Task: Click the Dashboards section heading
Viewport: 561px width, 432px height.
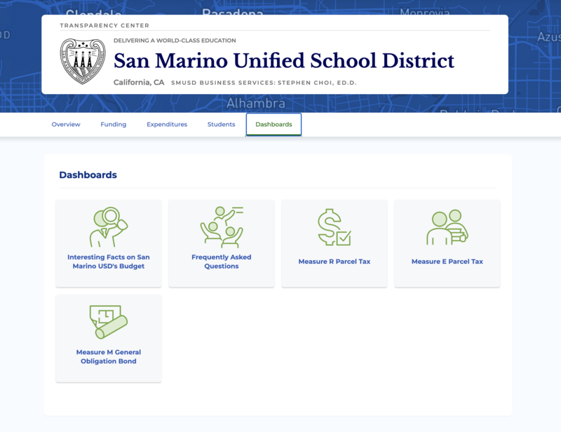Action: click(88, 175)
